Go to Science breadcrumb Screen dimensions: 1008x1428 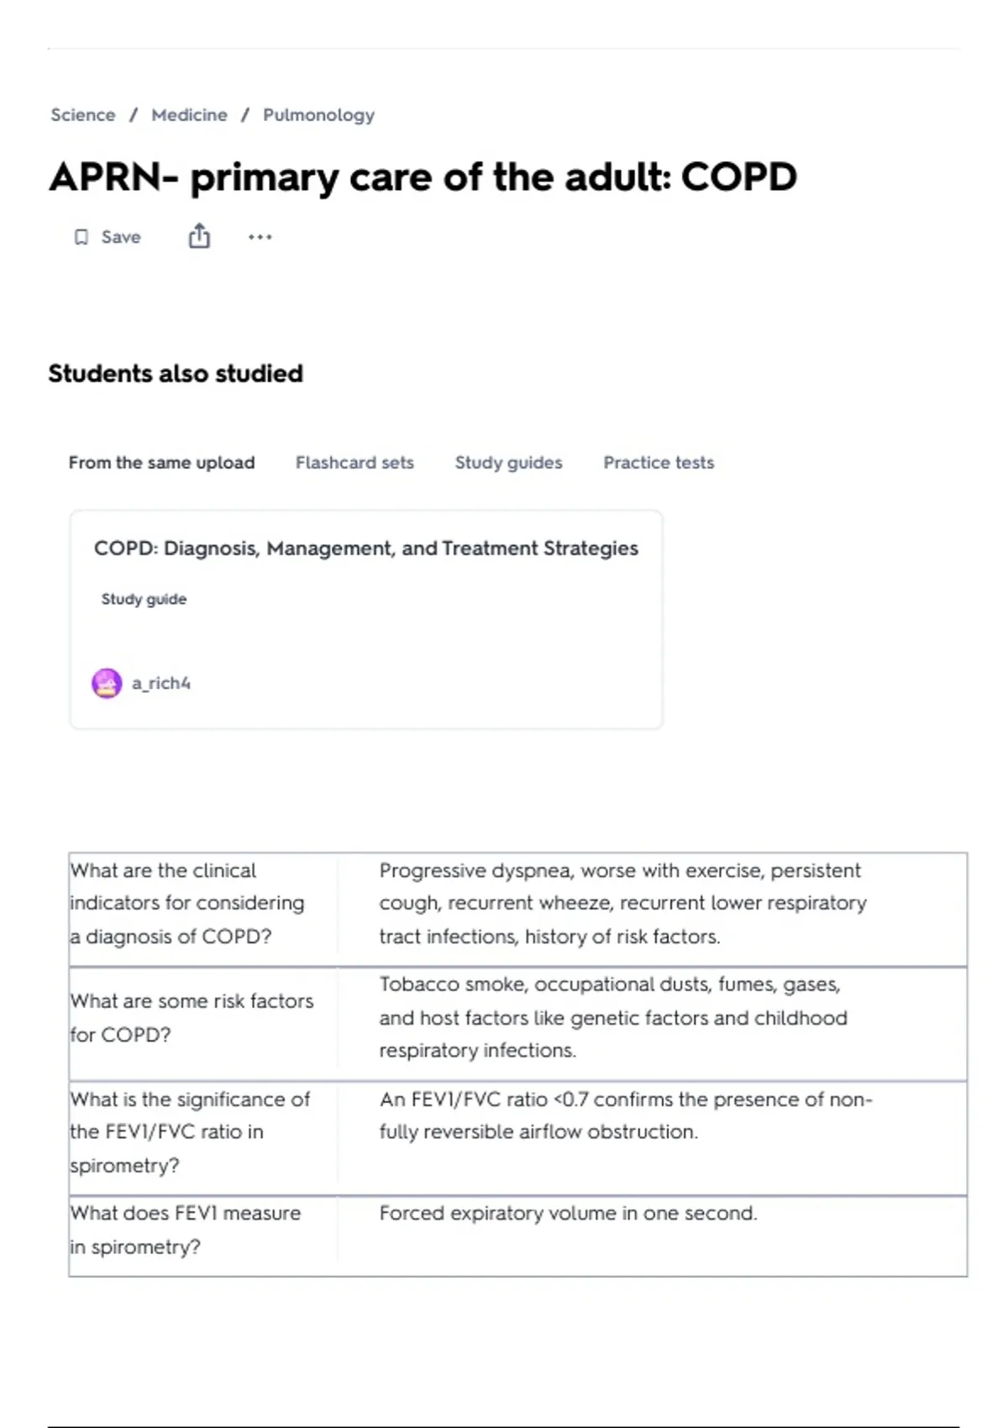pyautogui.click(x=82, y=115)
